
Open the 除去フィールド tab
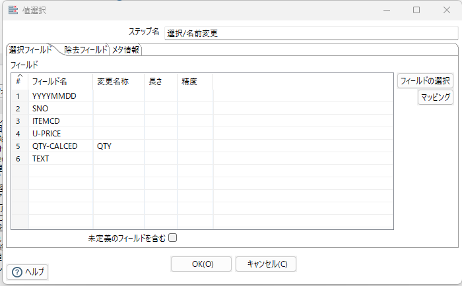(85, 49)
